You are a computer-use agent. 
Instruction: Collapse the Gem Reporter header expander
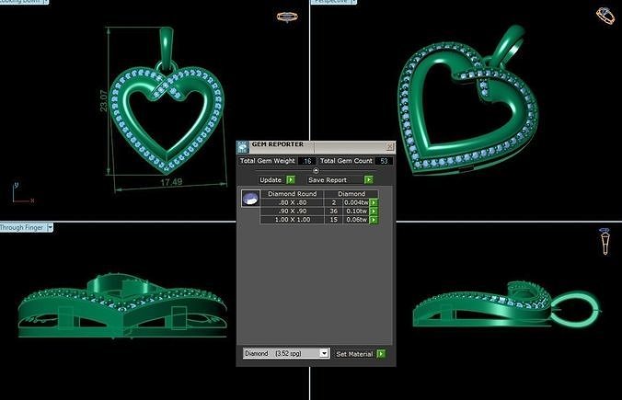[x=317, y=170]
